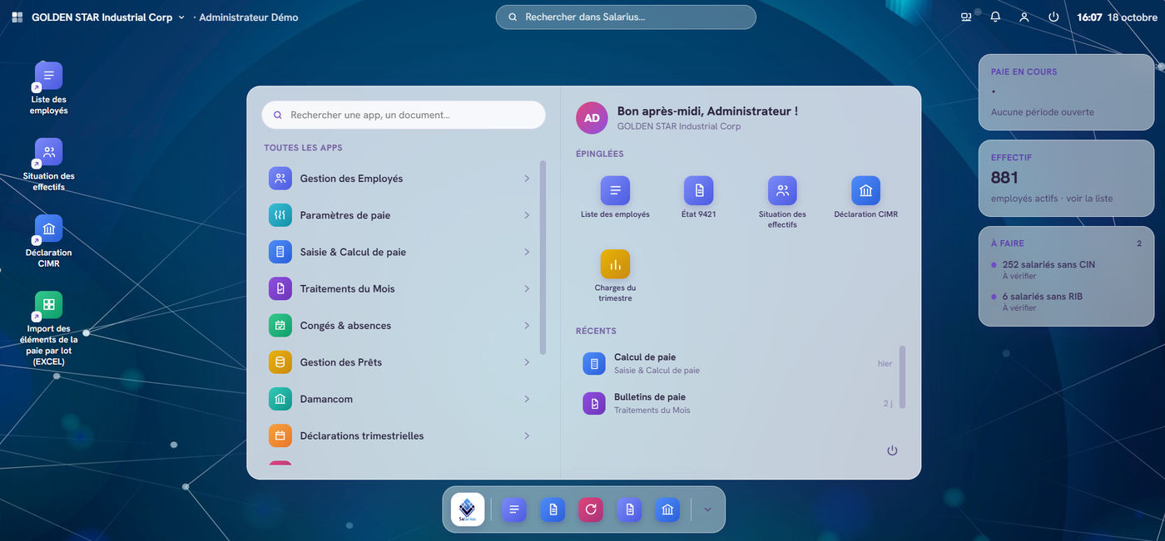
Task: Open the bank building icon in the dock
Action: [667, 509]
